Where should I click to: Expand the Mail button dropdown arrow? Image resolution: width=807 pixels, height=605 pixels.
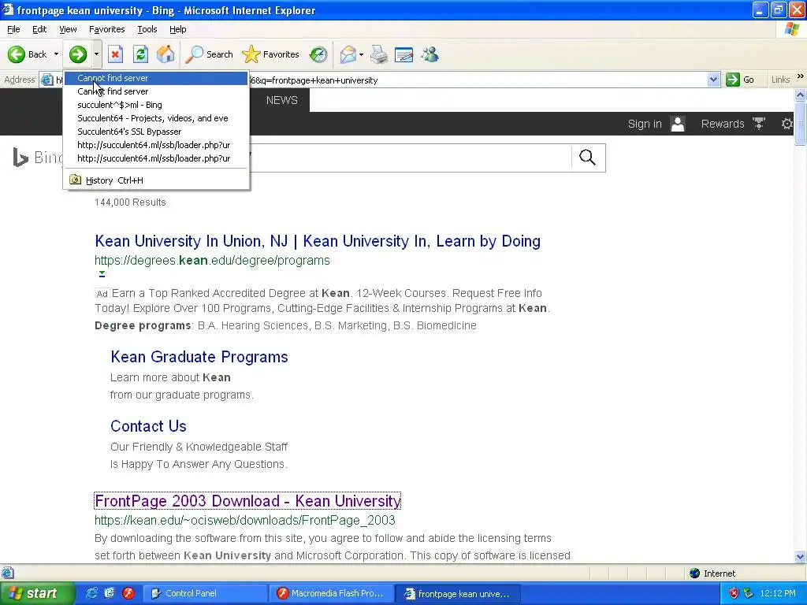[x=361, y=54]
